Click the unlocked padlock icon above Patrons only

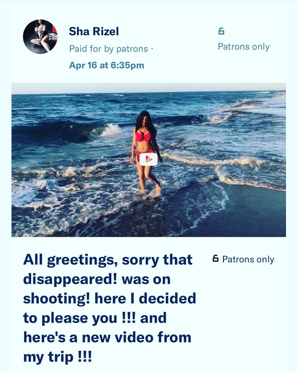(221, 31)
